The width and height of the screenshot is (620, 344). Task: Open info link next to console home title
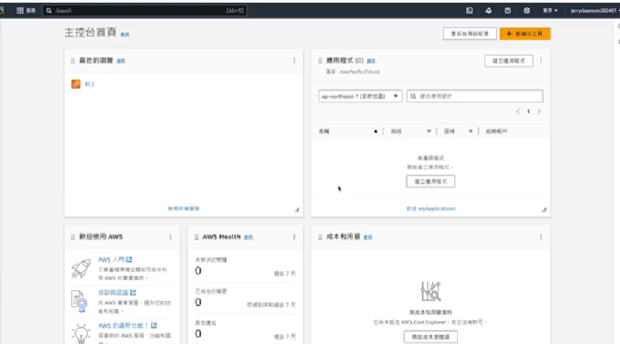[125, 34]
